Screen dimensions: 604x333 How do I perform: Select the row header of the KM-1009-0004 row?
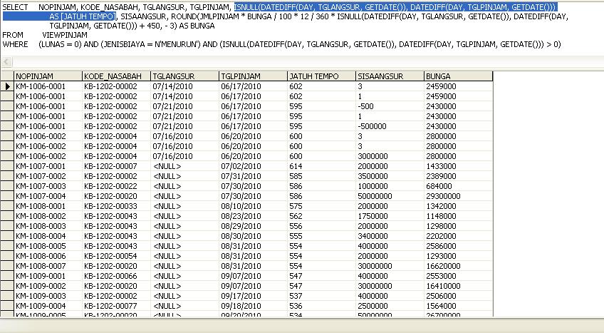tap(7, 306)
